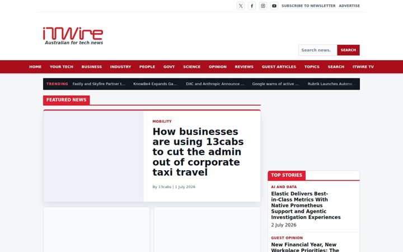This screenshot has width=403, height=252.
Task: Click the FEATURED NEWS heading tab
Action: [66, 100]
